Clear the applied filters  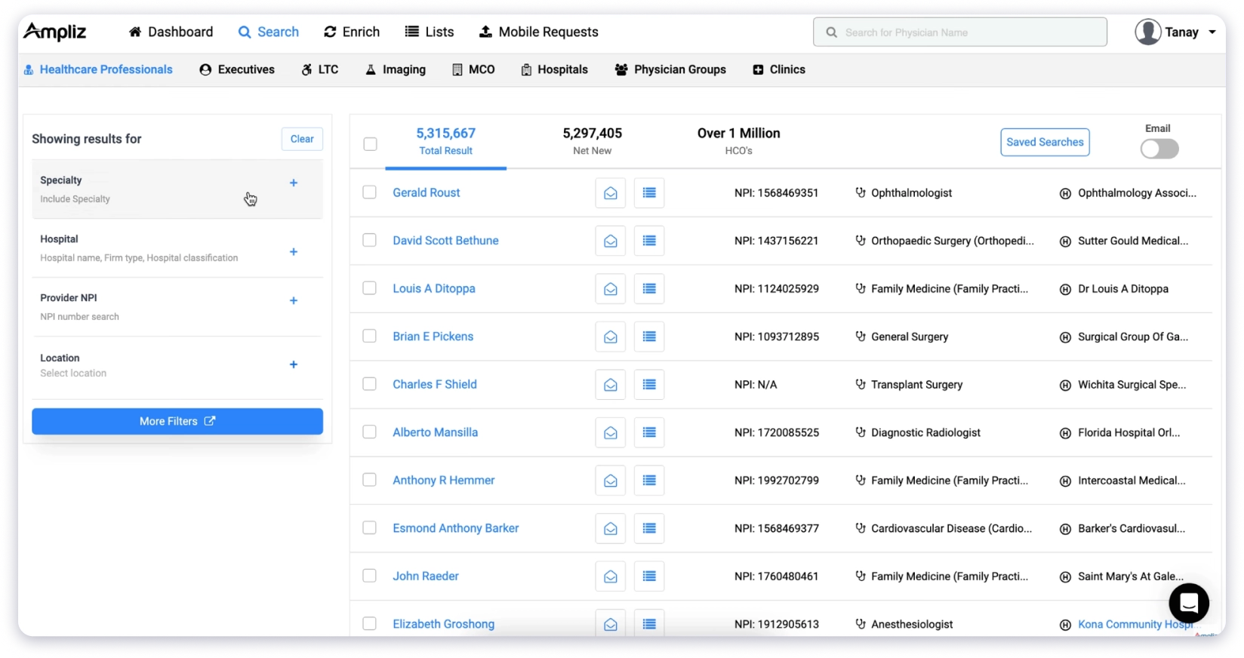[x=302, y=139]
